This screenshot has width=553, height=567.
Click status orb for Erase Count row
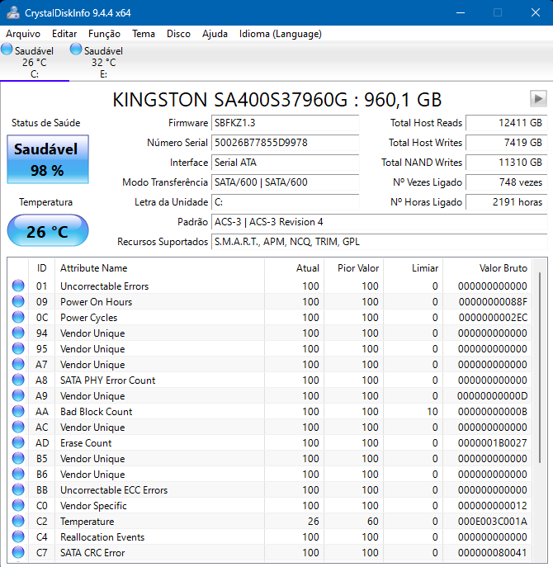18,442
